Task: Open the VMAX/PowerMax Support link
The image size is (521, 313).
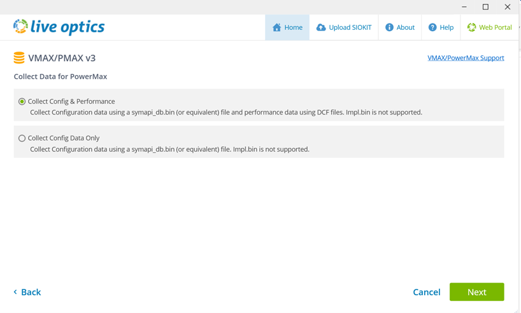Action: click(x=466, y=58)
